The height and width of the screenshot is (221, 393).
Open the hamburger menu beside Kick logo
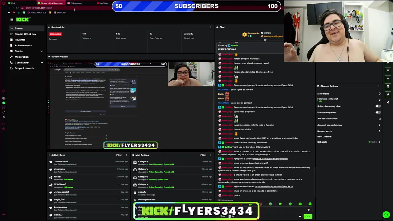(12, 20)
